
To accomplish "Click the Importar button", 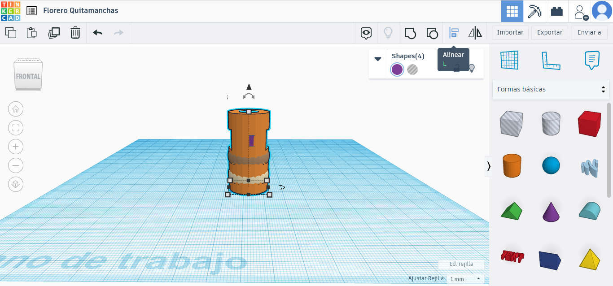I will tap(510, 32).
